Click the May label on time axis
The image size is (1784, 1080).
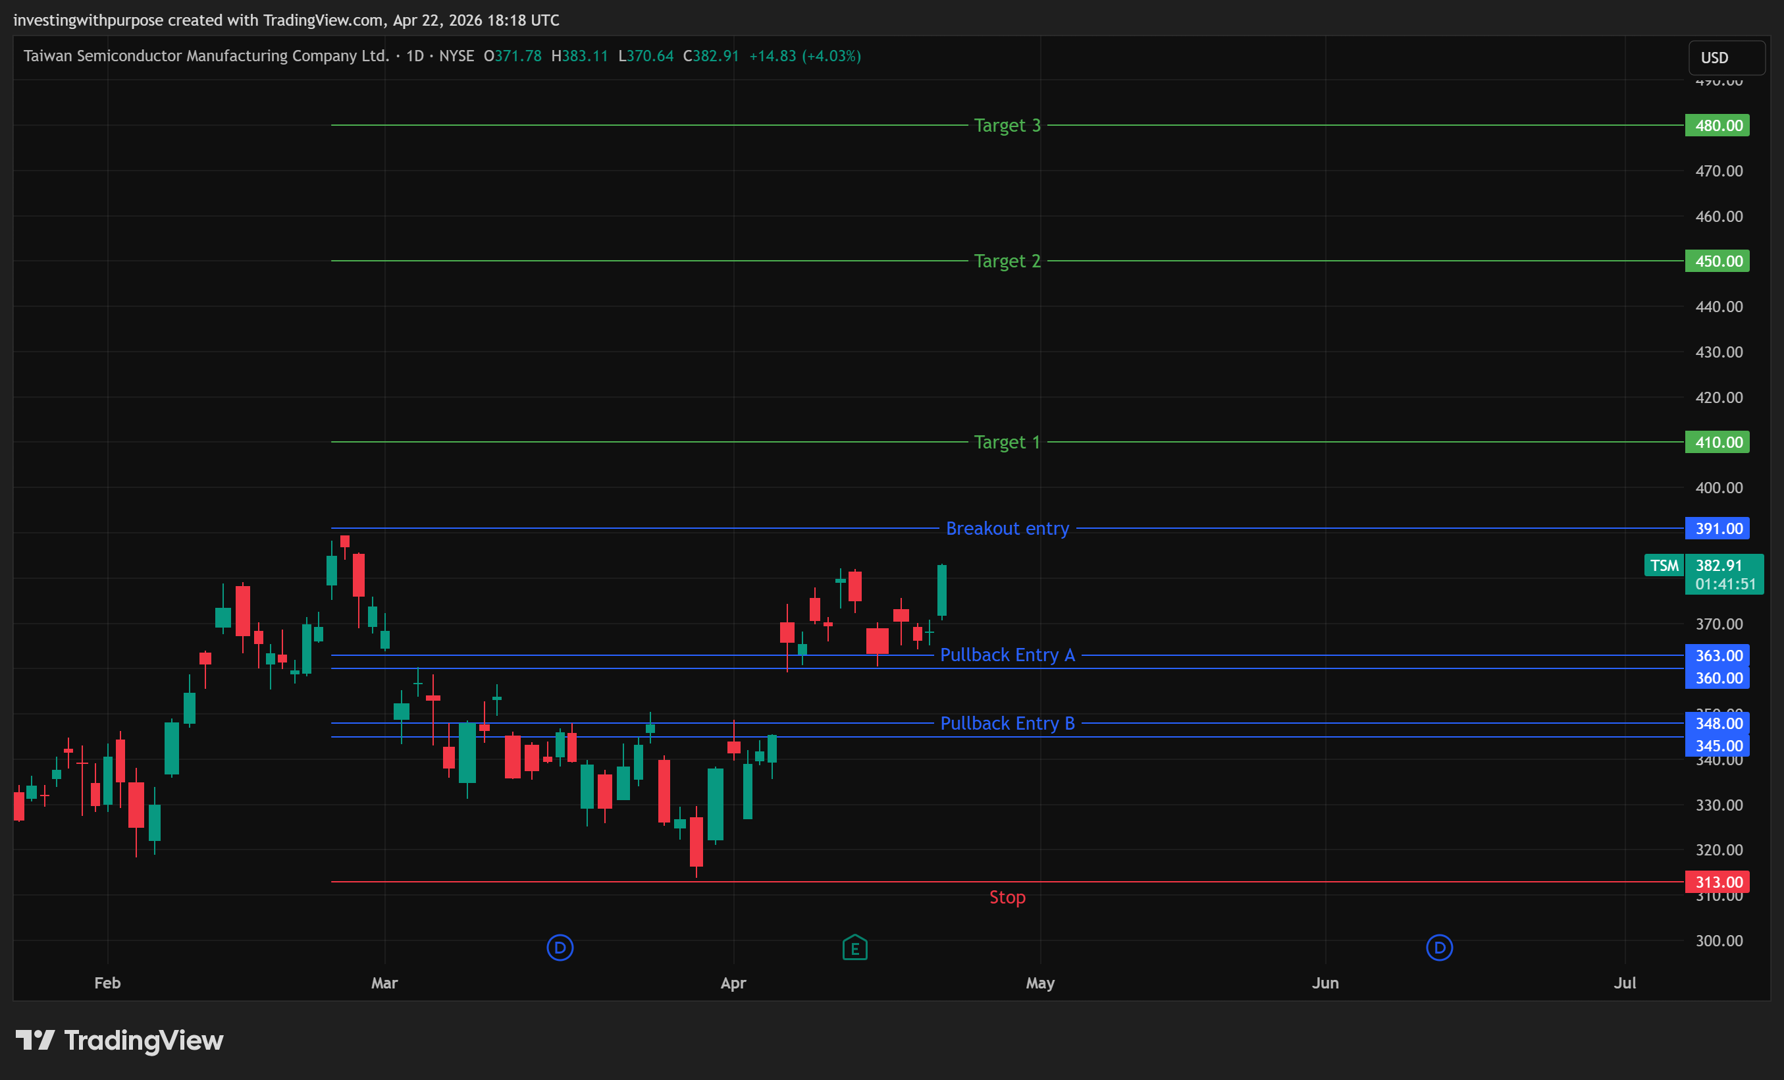pyautogui.click(x=1039, y=983)
